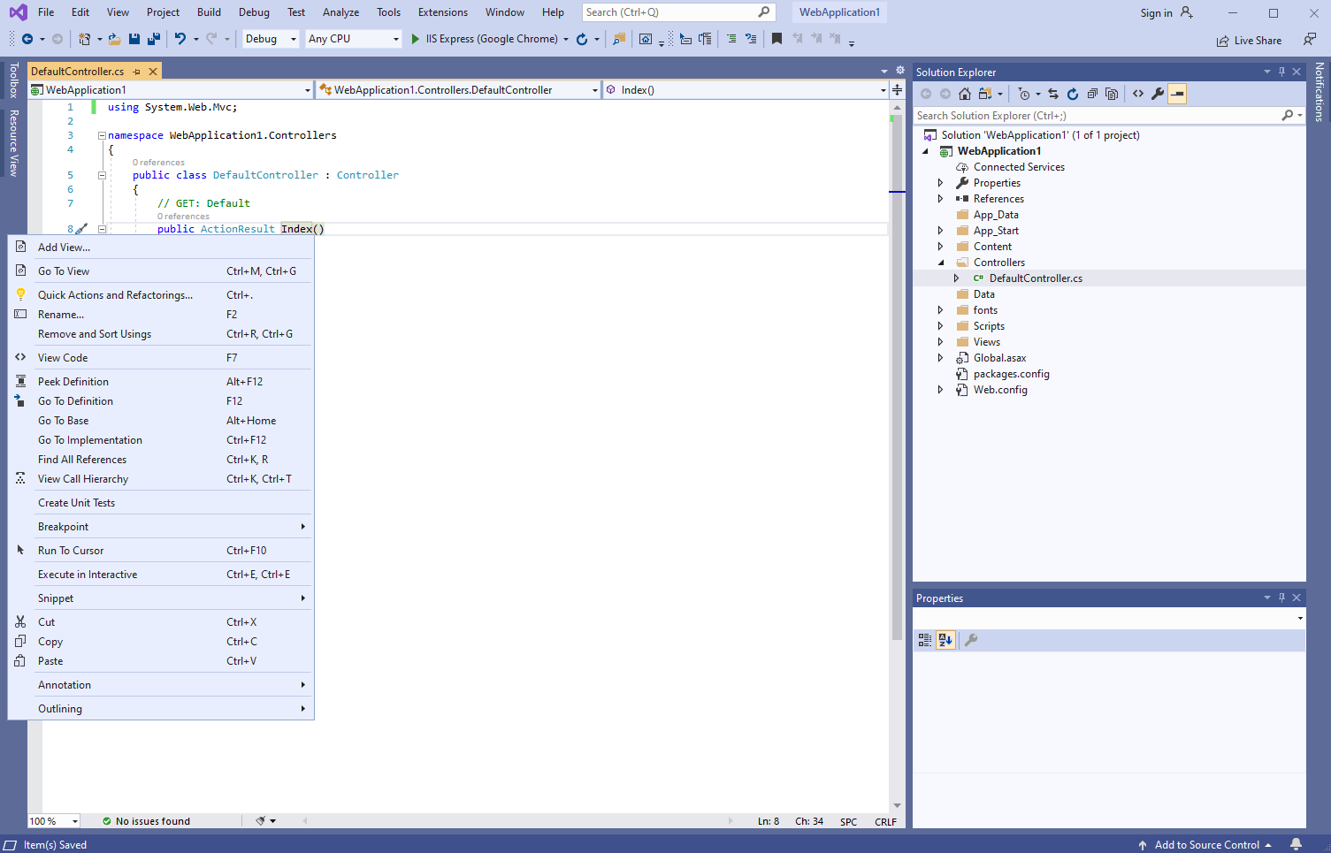The image size is (1331, 853).
Task: Expand the Views folder in Solution Explorer
Action: [940, 342]
